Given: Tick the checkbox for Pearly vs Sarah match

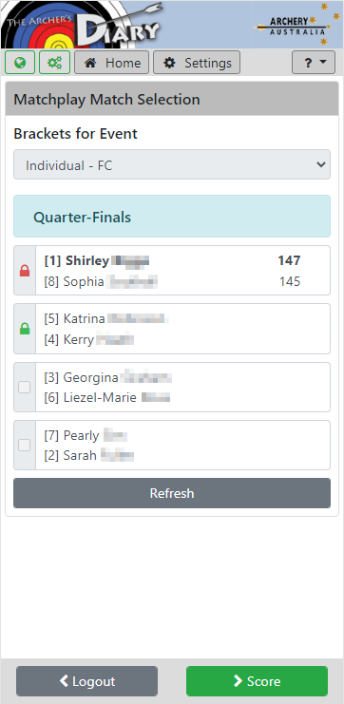Looking at the screenshot, I should pos(25,446).
